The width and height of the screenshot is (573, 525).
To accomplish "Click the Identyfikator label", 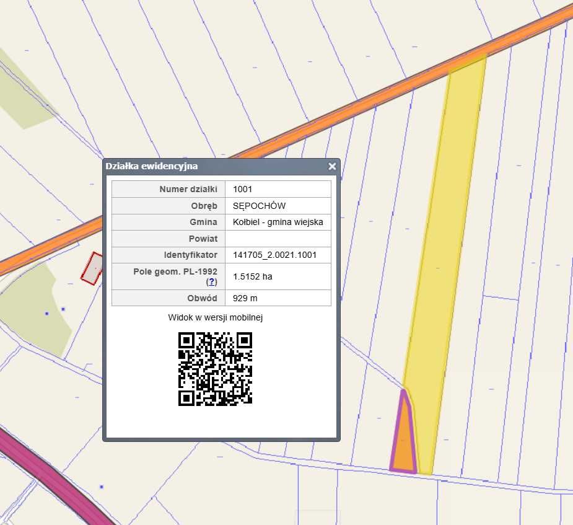I will click(x=190, y=255).
